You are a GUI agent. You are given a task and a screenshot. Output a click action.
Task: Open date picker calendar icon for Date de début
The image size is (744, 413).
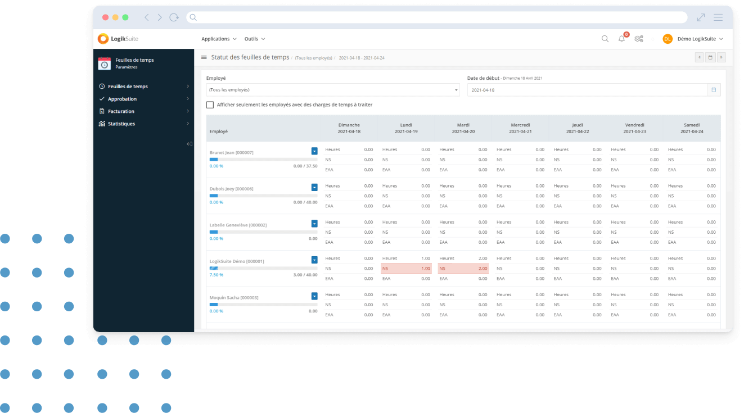coord(714,90)
